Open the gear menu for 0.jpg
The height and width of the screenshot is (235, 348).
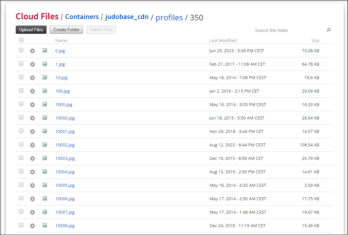click(x=32, y=51)
